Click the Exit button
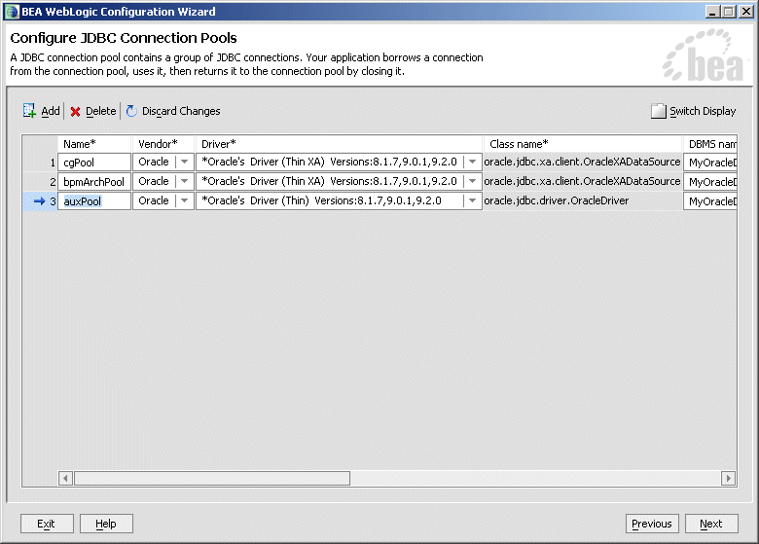The height and width of the screenshot is (544, 759). [47, 524]
